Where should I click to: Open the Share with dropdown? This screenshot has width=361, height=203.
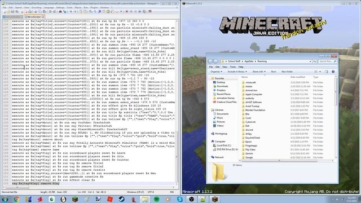[x=259, y=72]
